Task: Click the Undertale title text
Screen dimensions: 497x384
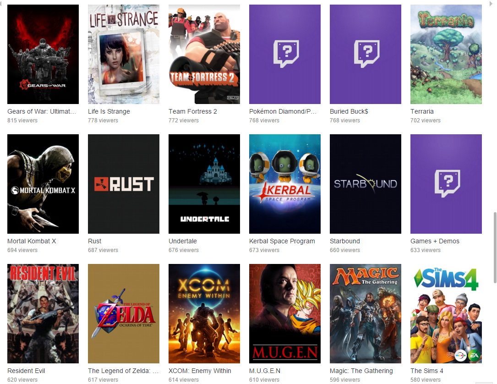Action: click(x=183, y=241)
